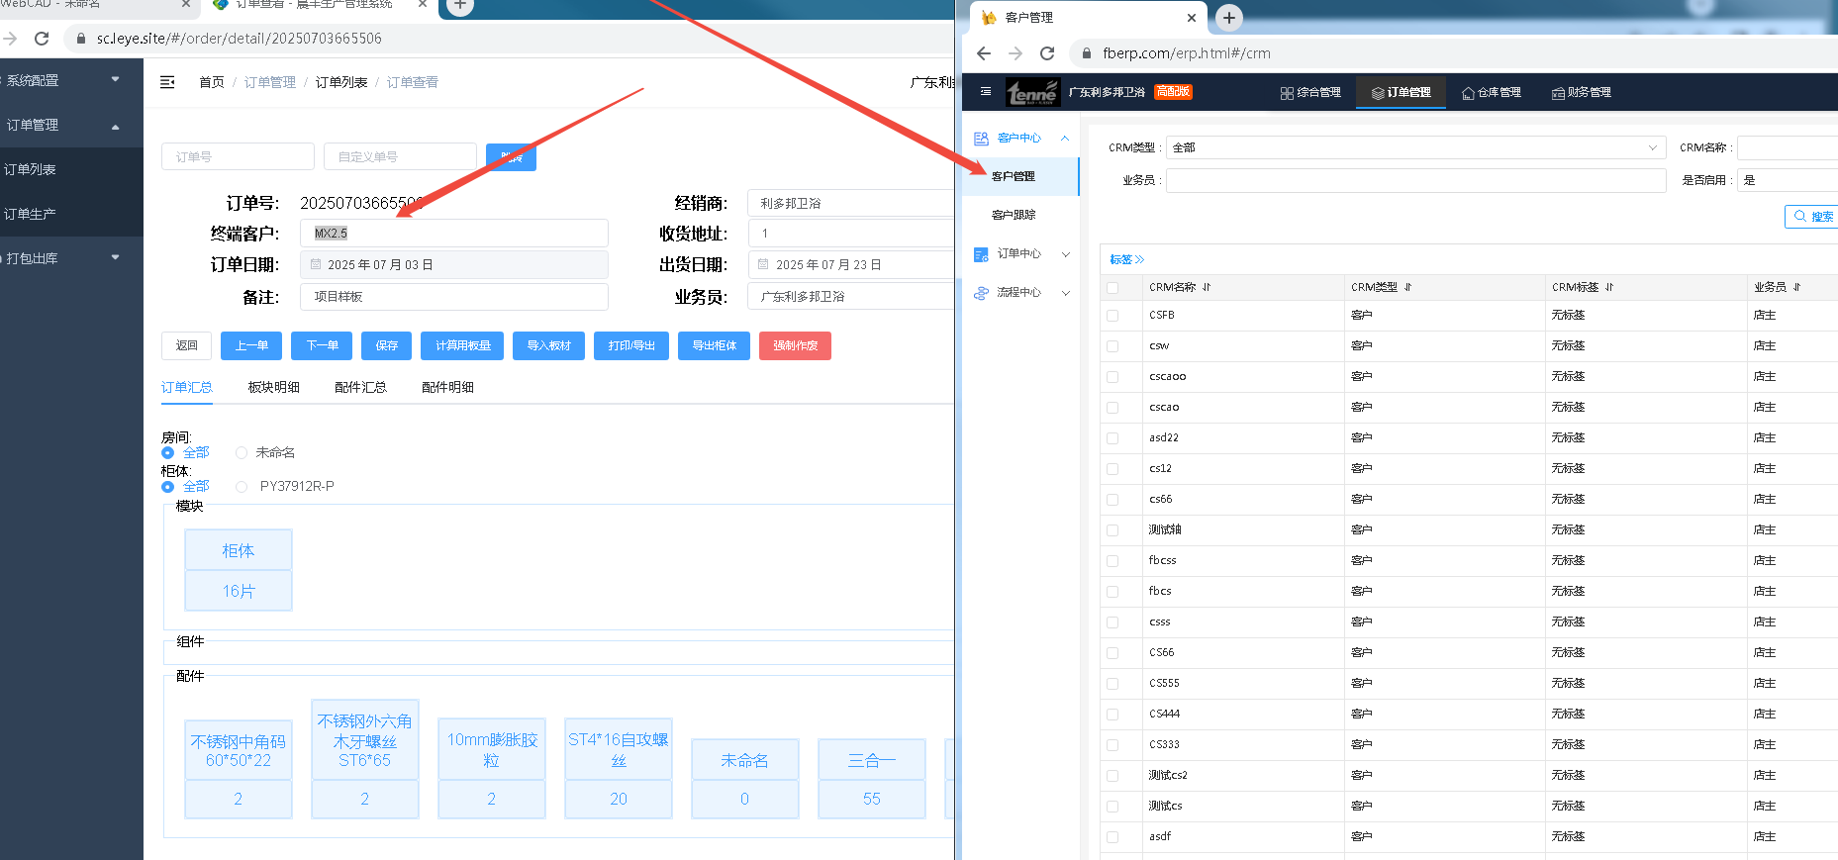Select 客户跟踪 in the left menu
Image resolution: width=1838 pixels, height=860 pixels.
point(1014,215)
